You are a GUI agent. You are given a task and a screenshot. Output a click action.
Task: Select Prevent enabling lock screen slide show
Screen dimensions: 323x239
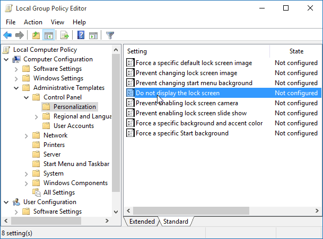click(191, 113)
